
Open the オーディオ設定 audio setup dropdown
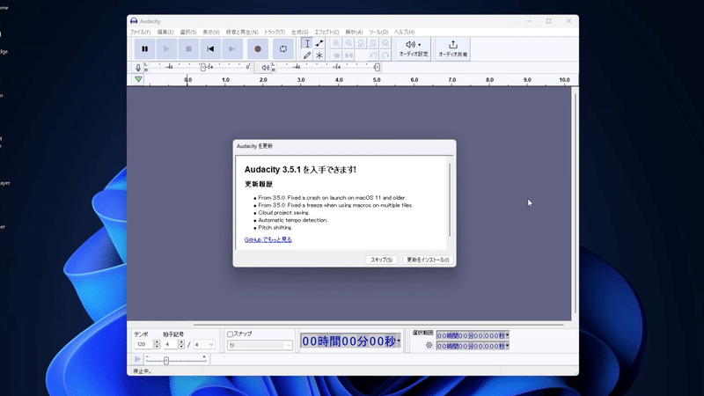point(414,49)
